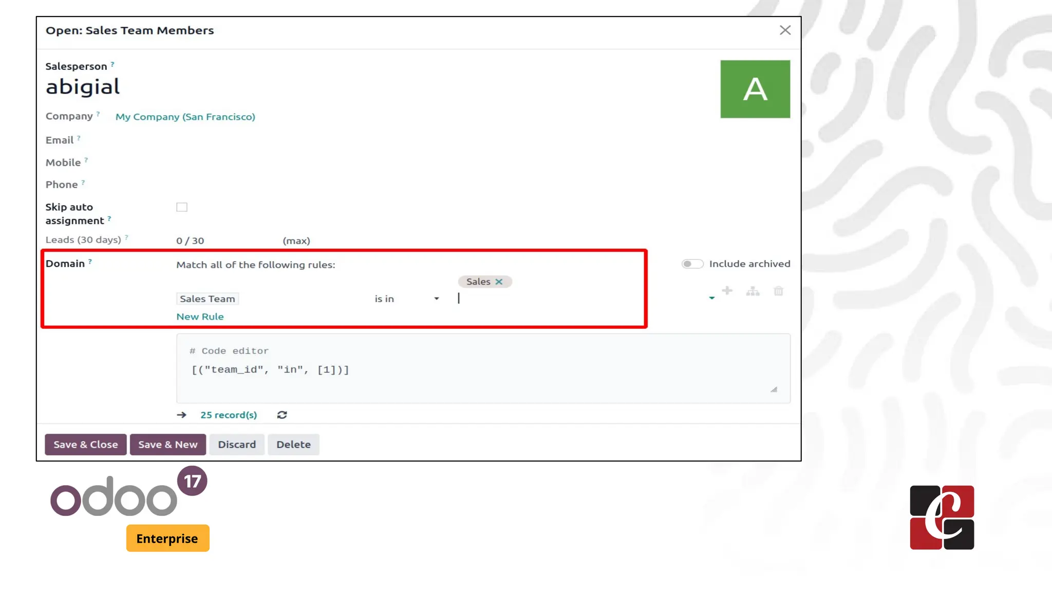Check the Skip auto assignment checkbox
The width and height of the screenshot is (1052, 592).
(x=182, y=207)
